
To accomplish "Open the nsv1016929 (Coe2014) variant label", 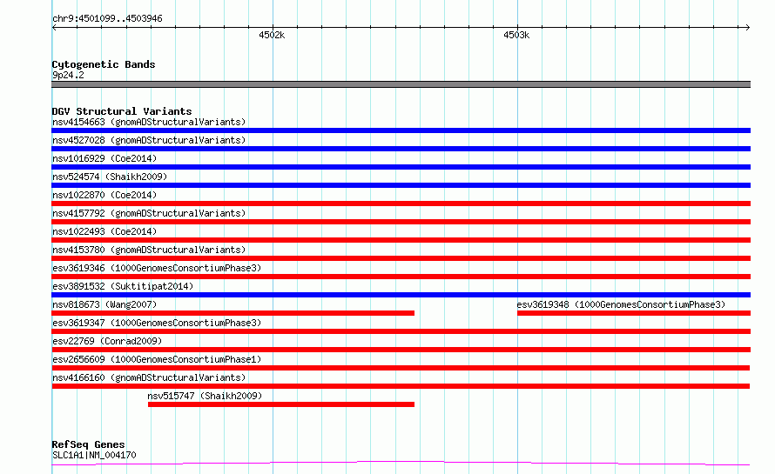I will 104,158.
